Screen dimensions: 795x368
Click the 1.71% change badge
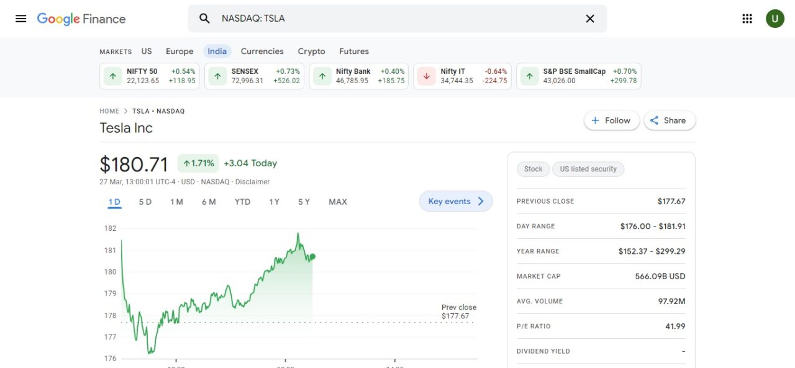pyautogui.click(x=198, y=163)
